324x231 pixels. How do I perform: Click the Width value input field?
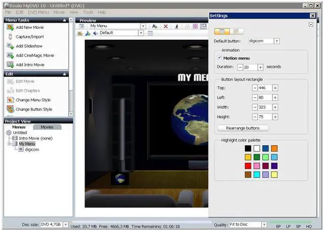264,107
